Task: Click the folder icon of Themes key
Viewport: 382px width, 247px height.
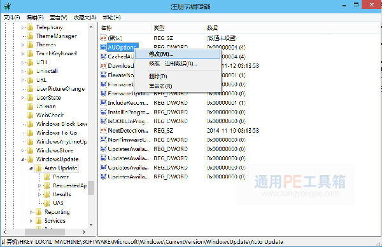Action: click(x=31, y=44)
